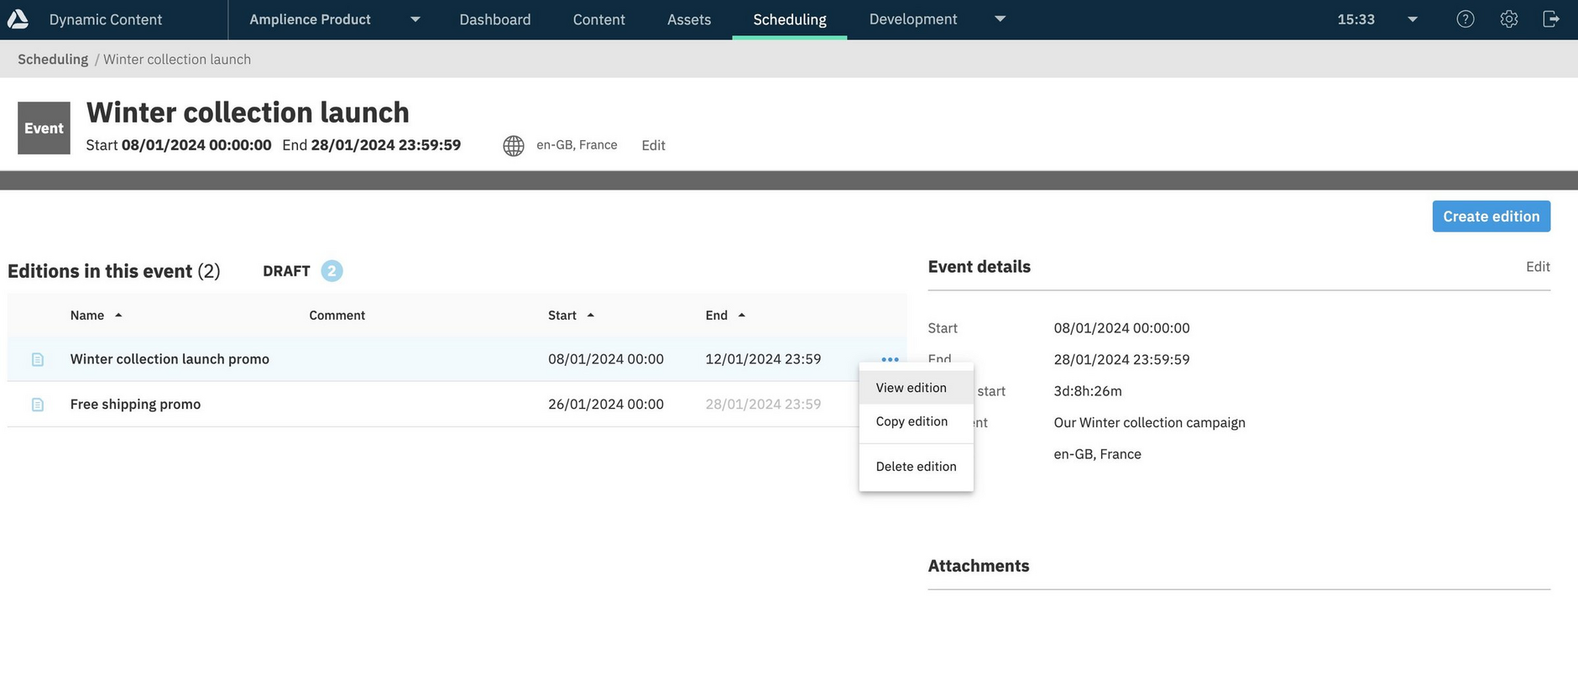The height and width of the screenshot is (674, 1578).
Task: Open the help question mark icon
Action: pyautogui.click(x=1465, y=19)
